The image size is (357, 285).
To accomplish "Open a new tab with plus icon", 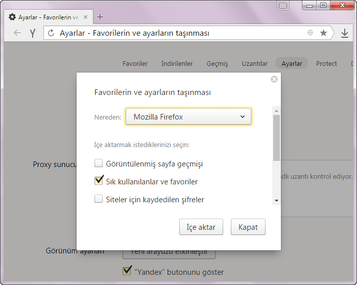I will 100,17.
